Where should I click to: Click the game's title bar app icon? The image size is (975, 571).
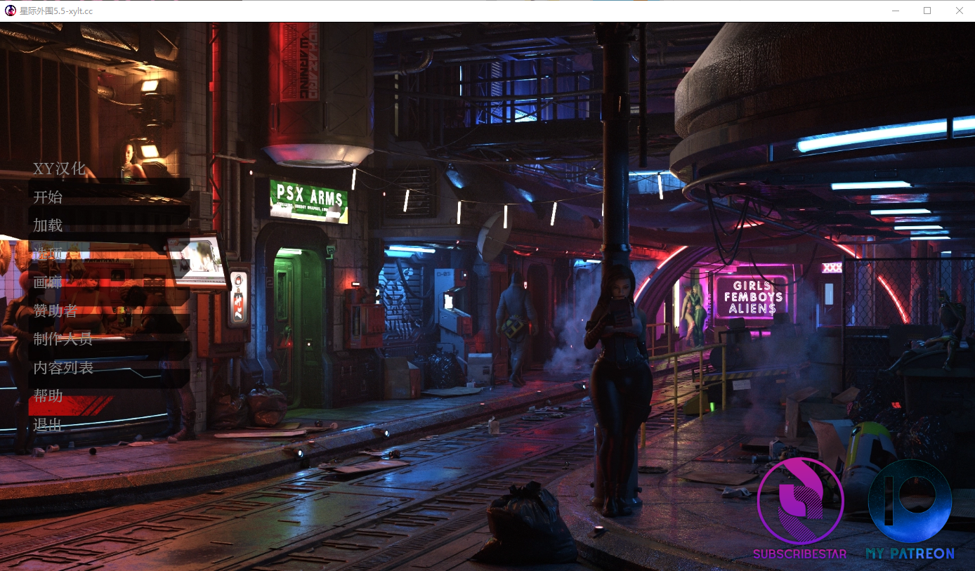(11, 11)
